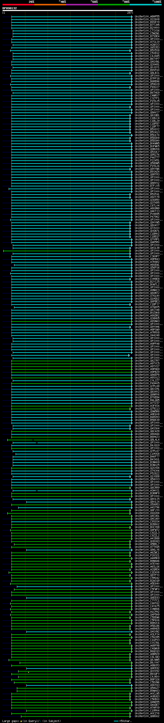Click the white query sequence bar
The image size is (164, 723).
[68, 11]
